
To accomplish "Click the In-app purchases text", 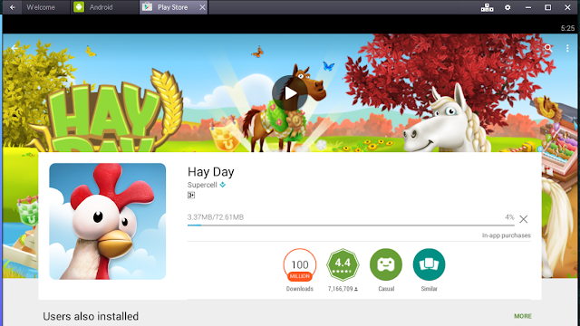I will pyautogui.click(x=507, y=235).
